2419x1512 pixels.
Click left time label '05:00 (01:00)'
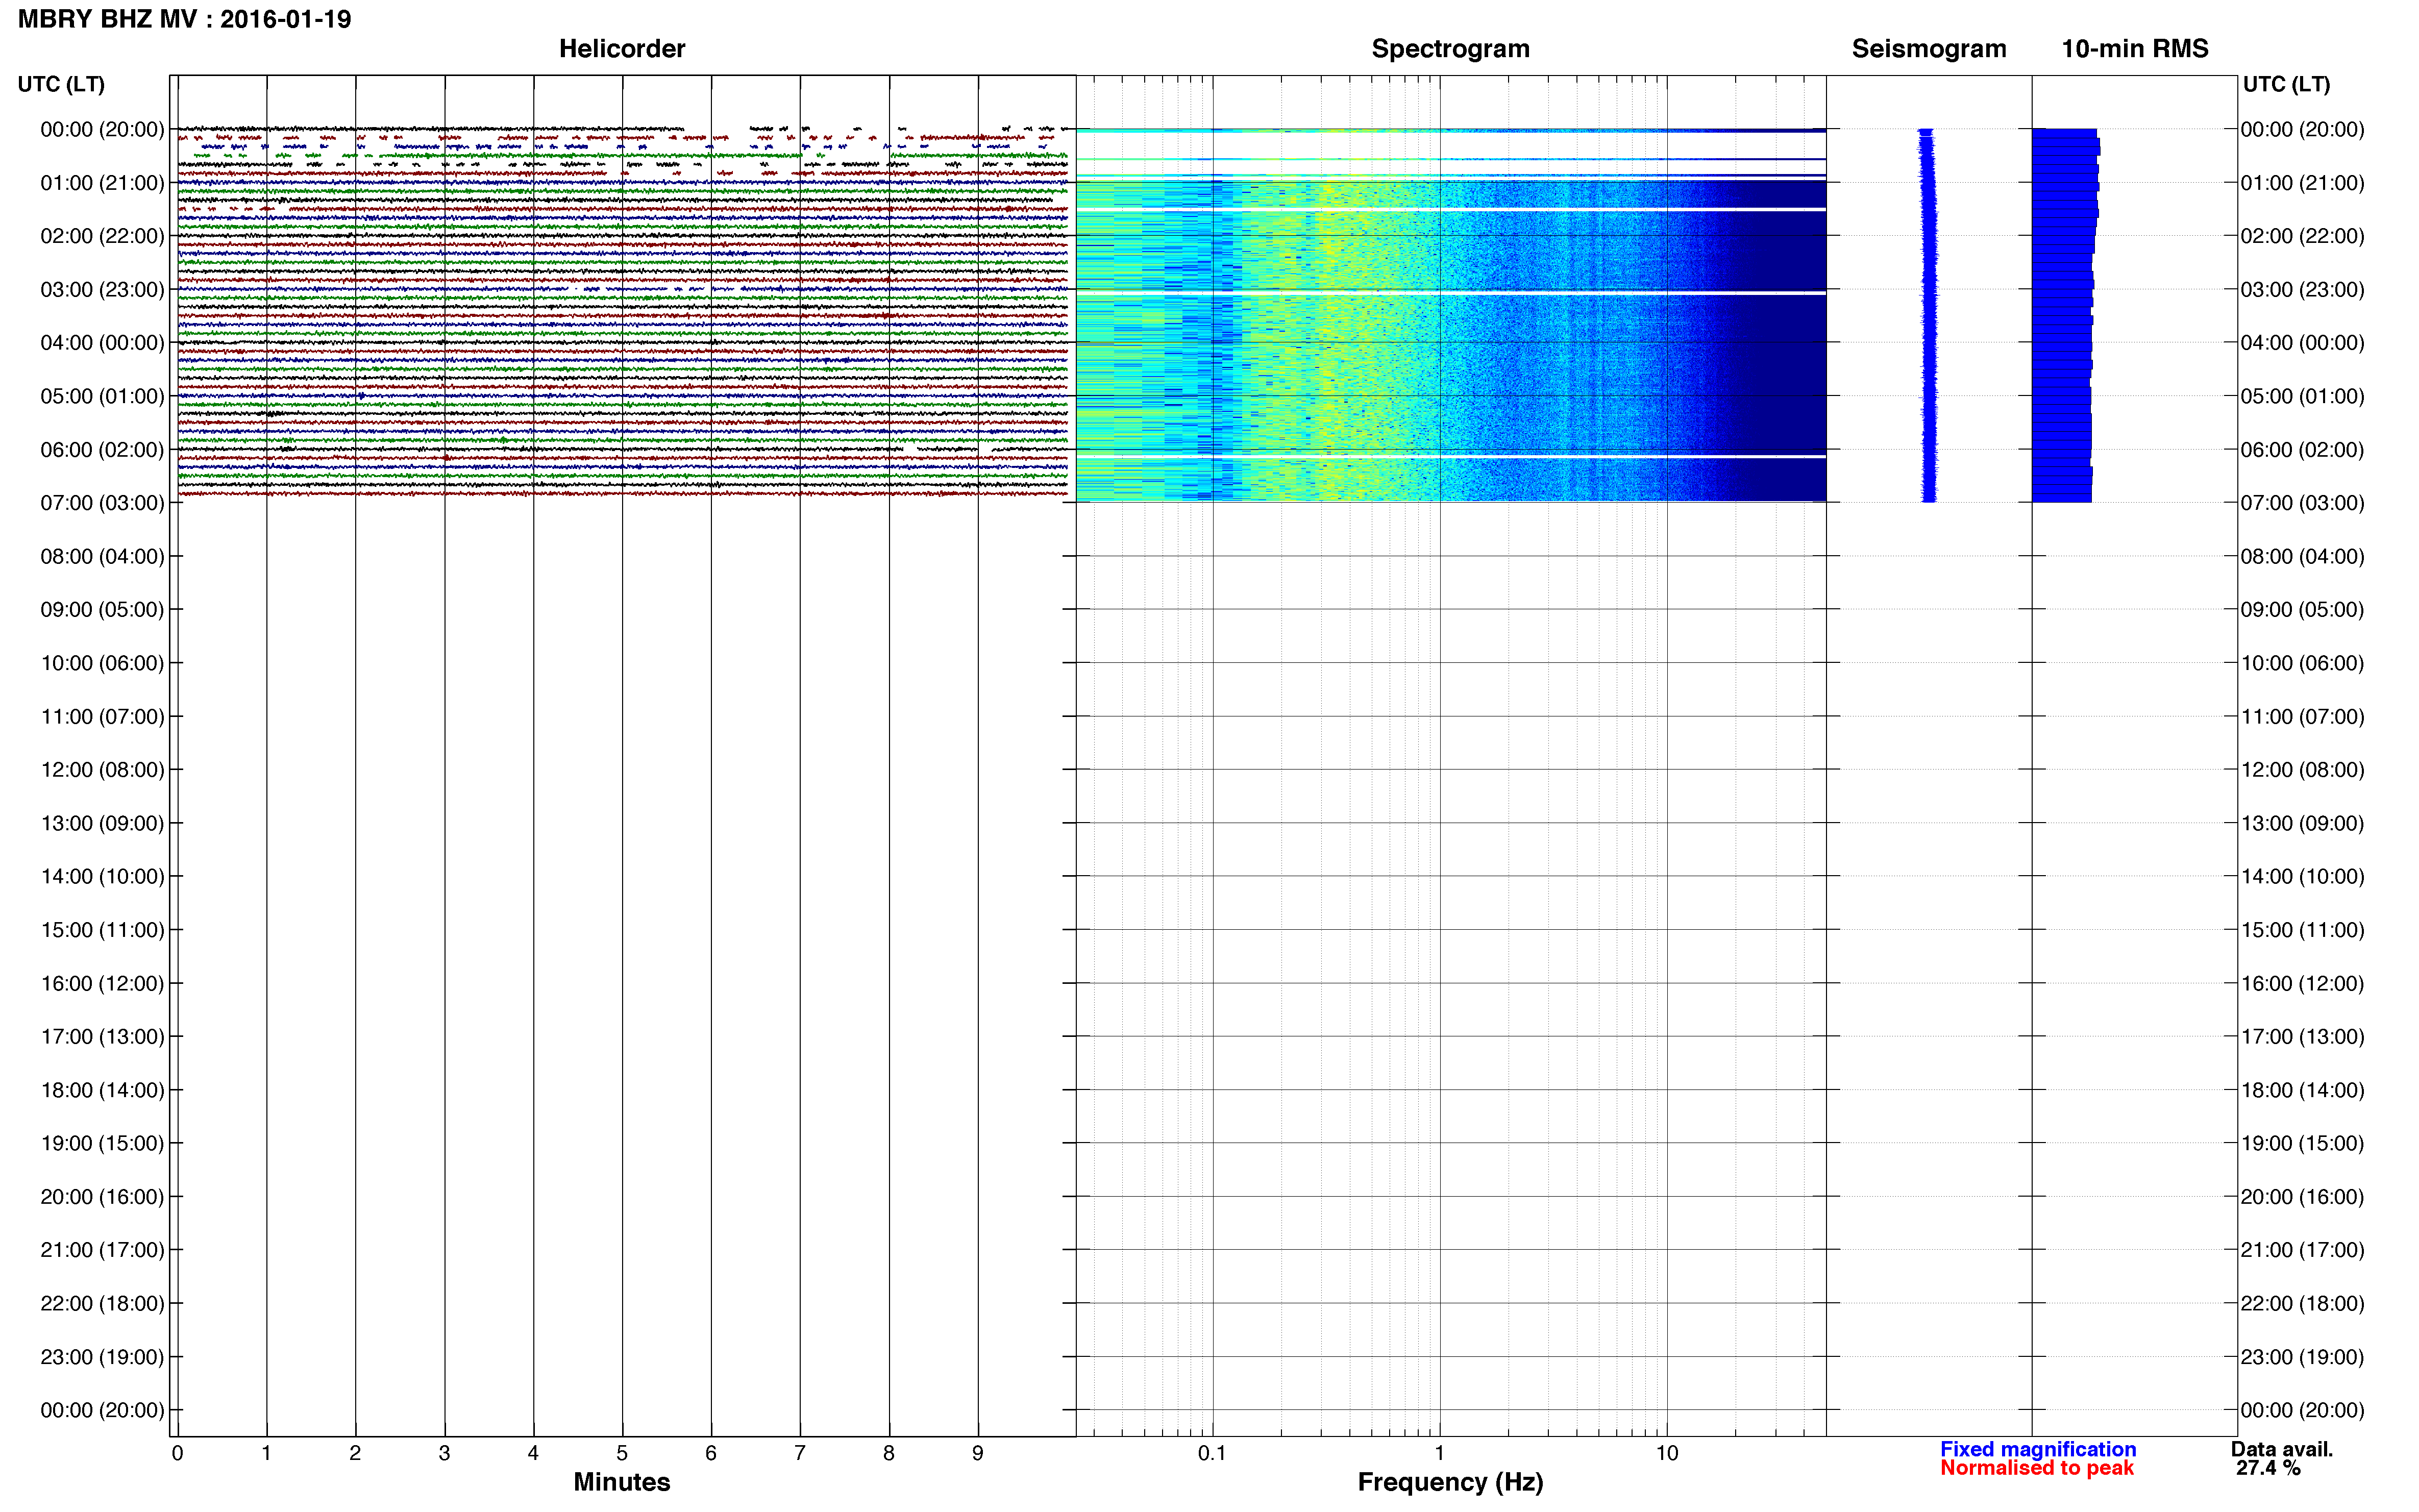point(102,396)
